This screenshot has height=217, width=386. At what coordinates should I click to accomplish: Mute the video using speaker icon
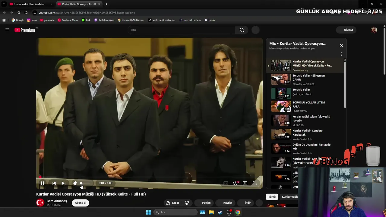tap(75, 183)
